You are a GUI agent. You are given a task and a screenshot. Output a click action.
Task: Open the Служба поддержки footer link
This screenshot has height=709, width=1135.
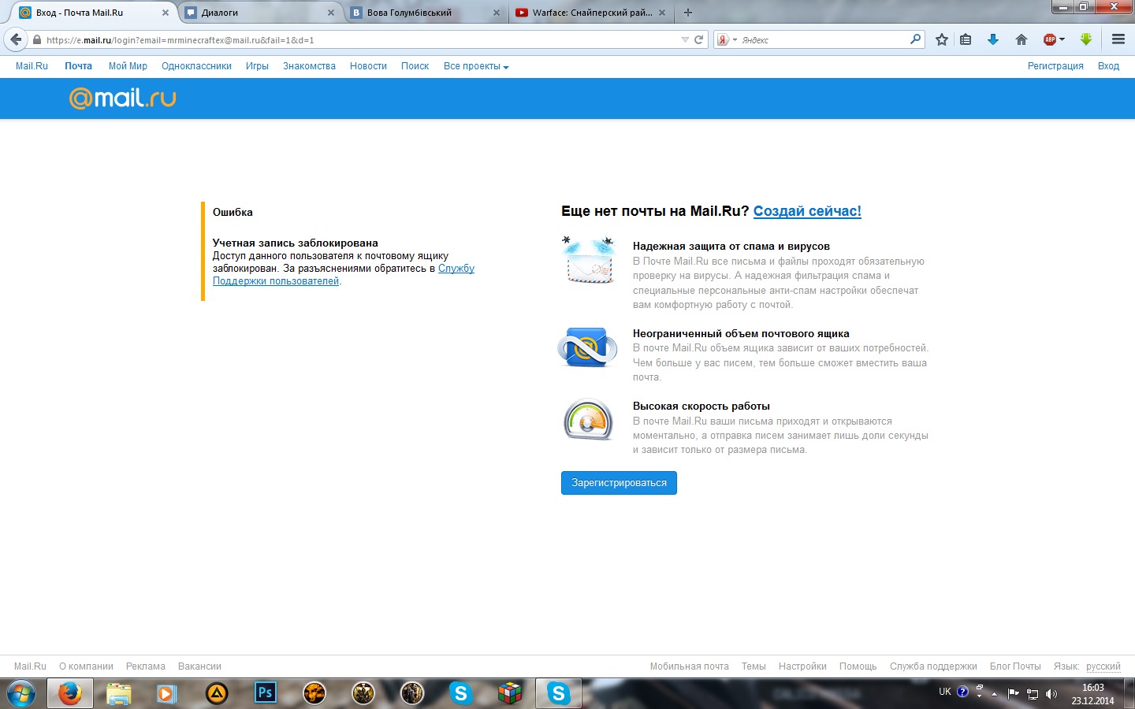[933, 666]
